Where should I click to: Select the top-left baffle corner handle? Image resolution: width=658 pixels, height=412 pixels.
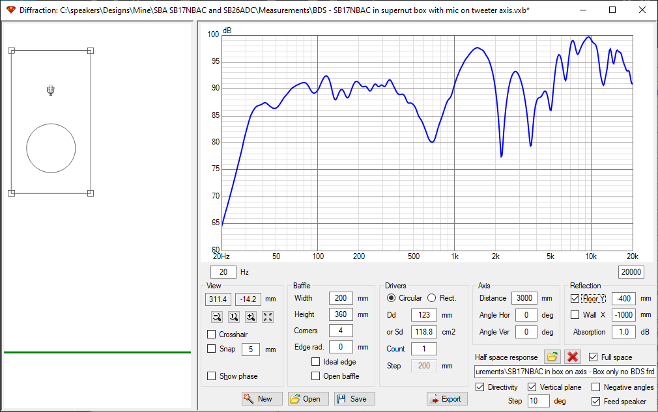click(11, 51)
